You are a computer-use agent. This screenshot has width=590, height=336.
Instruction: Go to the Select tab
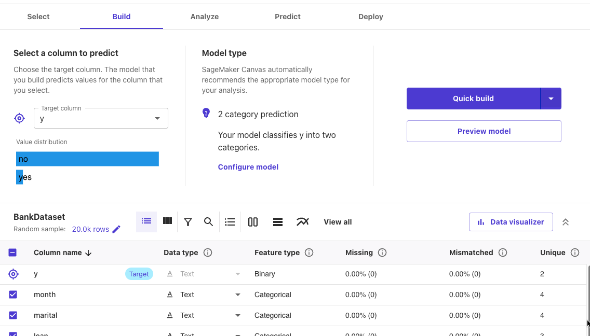(x=38, y=17)
